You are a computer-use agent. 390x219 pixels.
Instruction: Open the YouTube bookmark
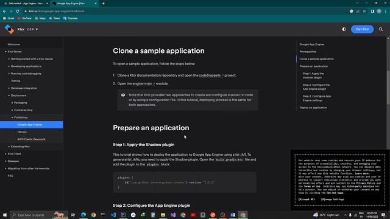(x=24, y=18)
